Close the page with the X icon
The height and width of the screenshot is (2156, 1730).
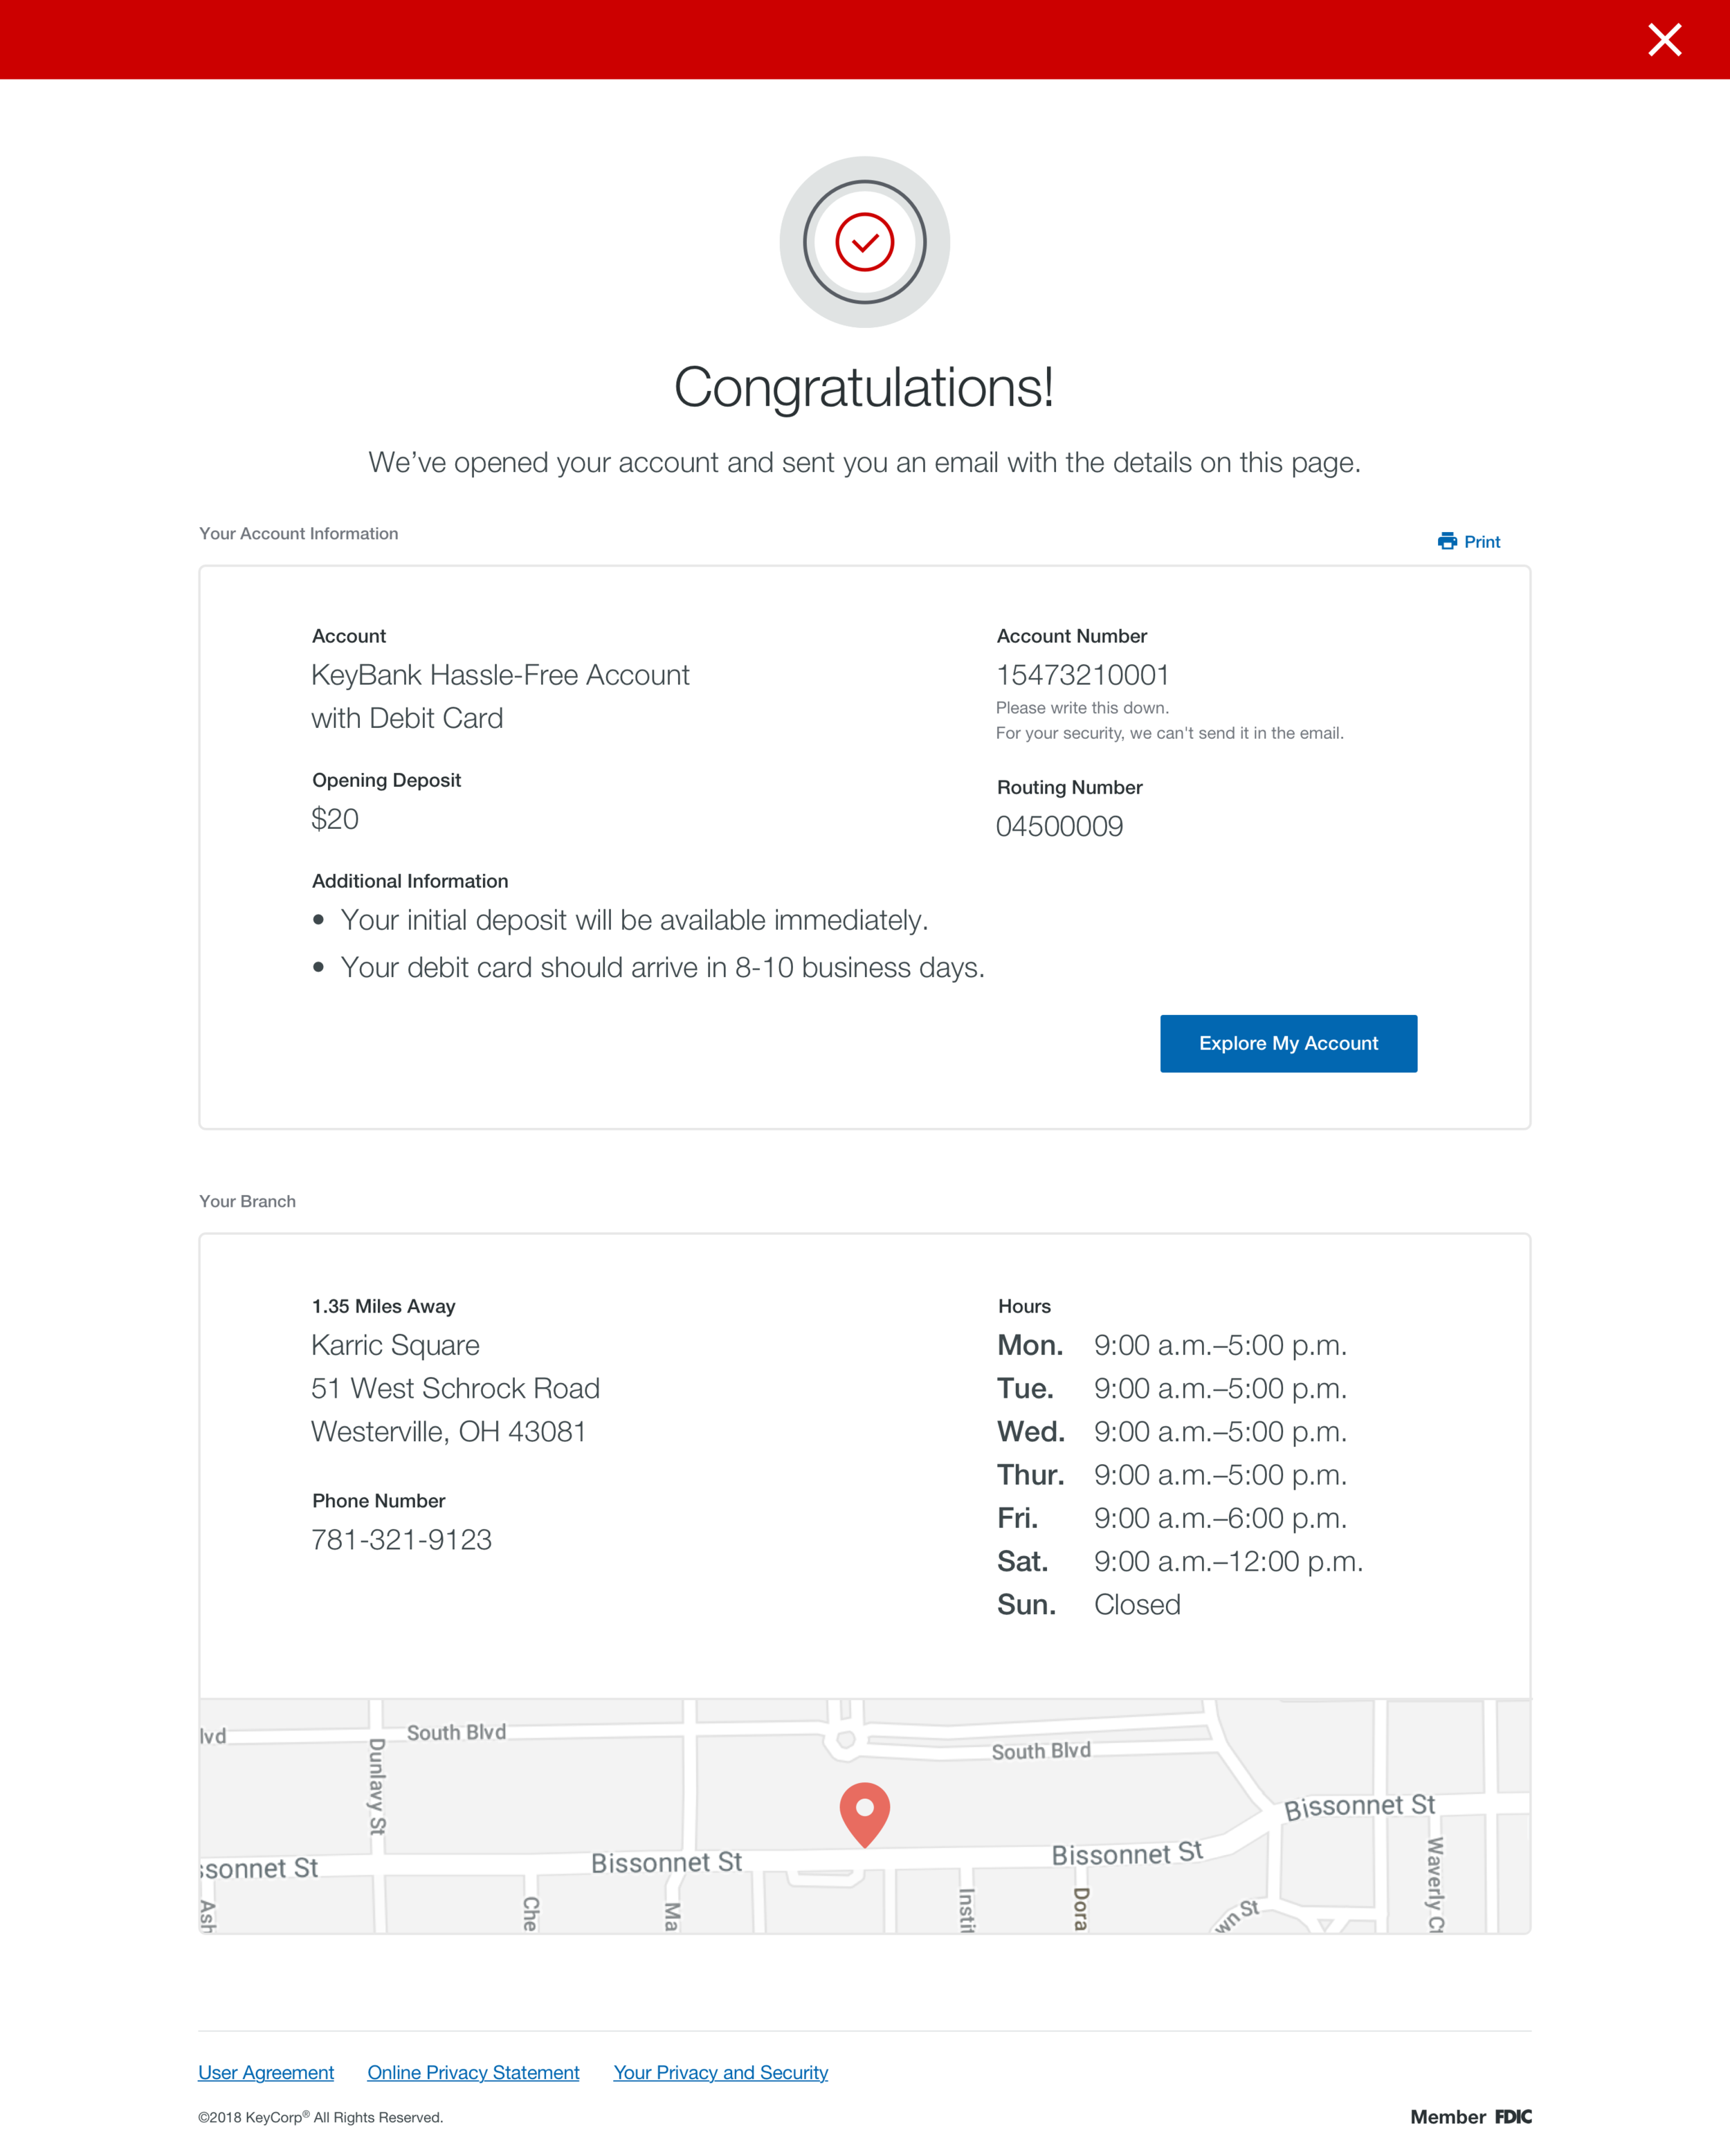(x=1664, y=40)
